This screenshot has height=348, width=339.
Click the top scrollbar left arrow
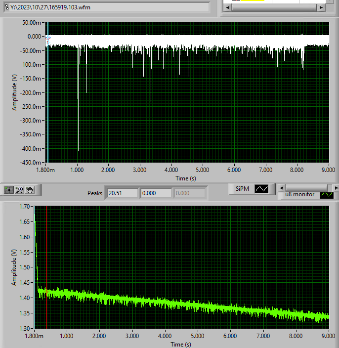point(227,7)
